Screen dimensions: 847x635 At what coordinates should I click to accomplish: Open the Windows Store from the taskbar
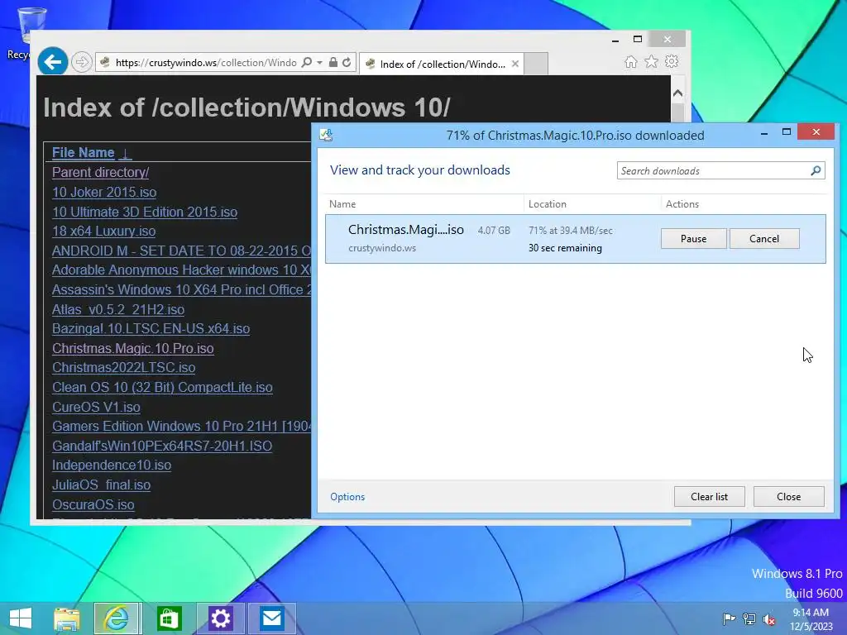click(x=170, y=618)
